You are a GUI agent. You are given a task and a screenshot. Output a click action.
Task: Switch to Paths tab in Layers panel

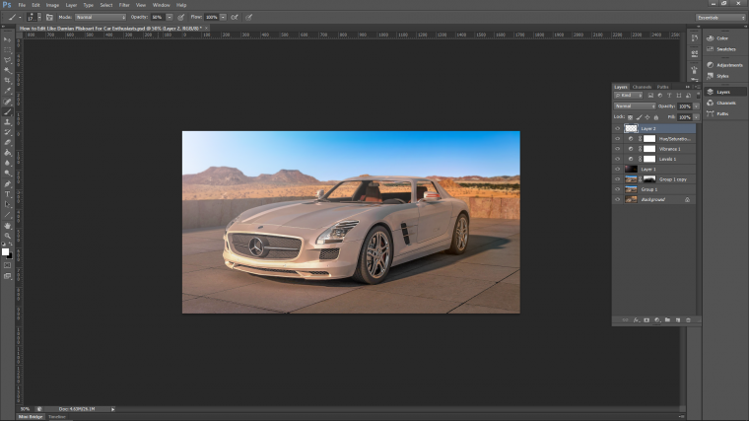[x=662, y=87]
